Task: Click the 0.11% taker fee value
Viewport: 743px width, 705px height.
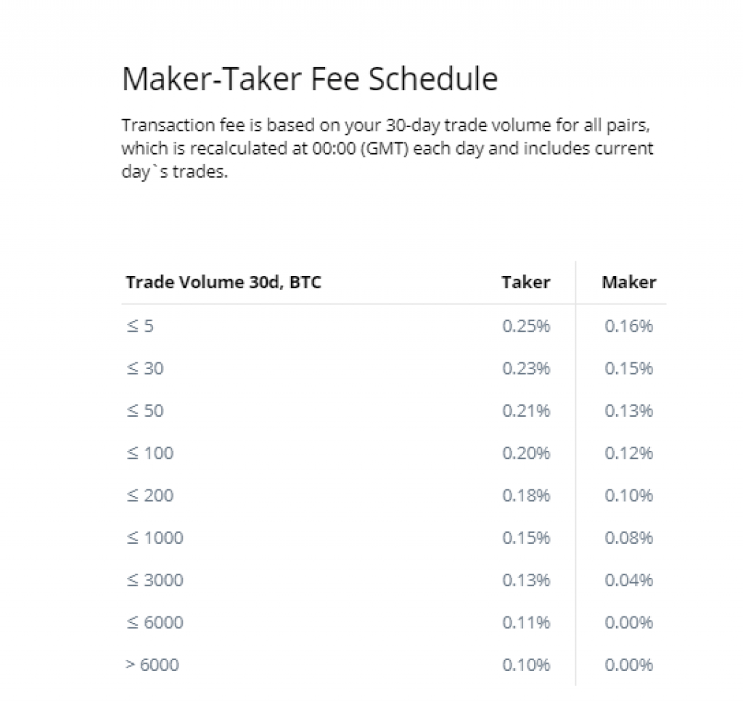Action: (526, 622)
